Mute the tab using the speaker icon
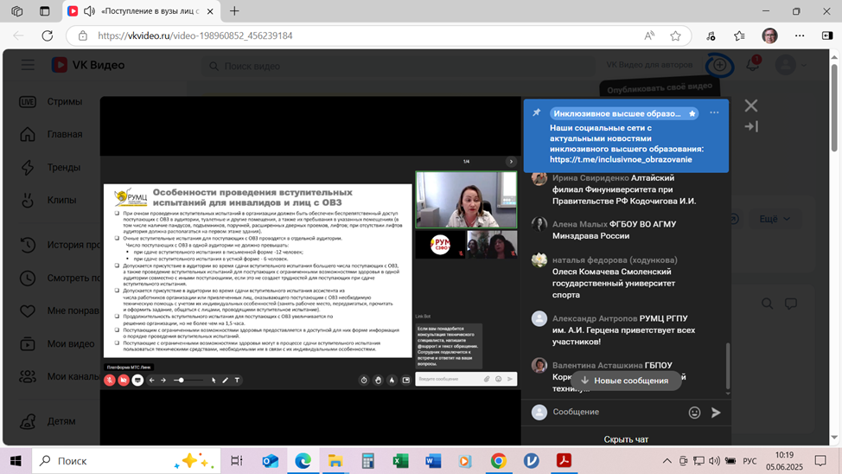 click(89, 11)
